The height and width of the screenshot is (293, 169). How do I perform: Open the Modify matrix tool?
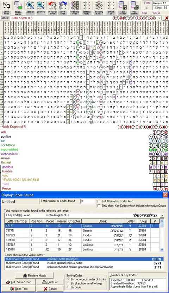[x=18, y=8]
